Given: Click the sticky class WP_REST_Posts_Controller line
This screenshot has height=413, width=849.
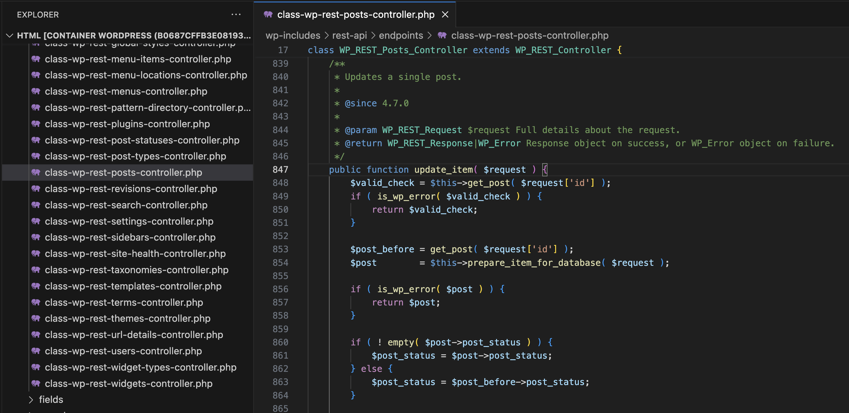Looking at the screenshot, I should point(465,50).
